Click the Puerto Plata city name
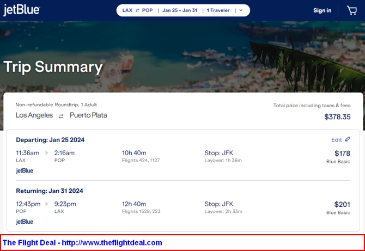The image size is (365, 251). (88, 115)
